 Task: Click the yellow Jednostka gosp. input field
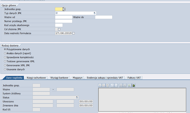59,9
